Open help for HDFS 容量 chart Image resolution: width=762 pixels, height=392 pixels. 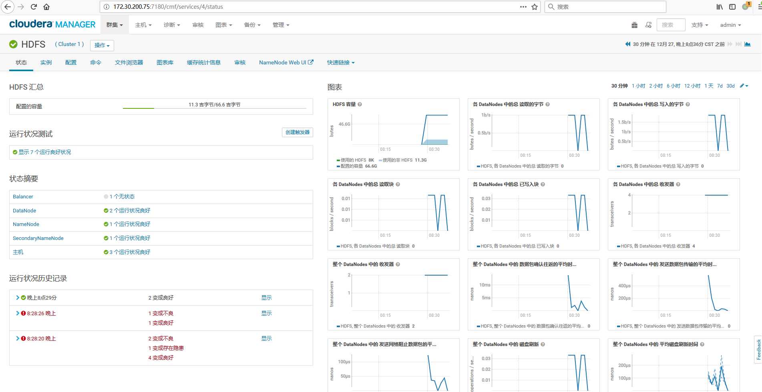click(360, 104)
